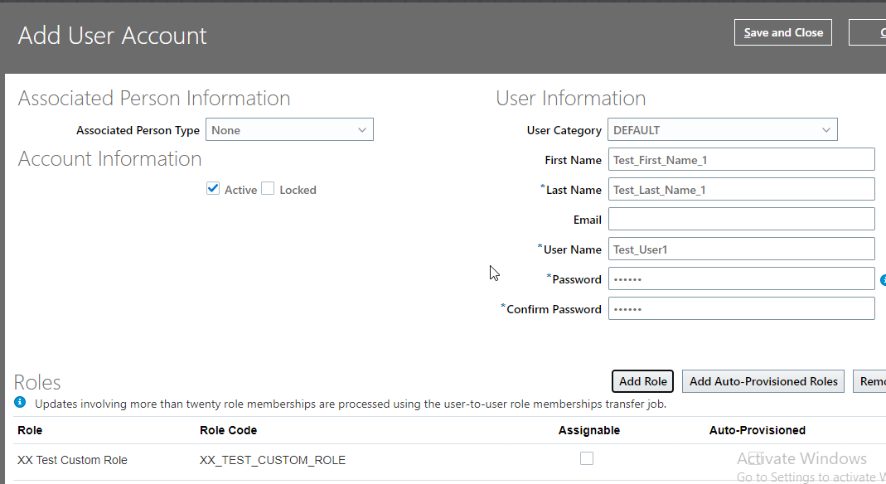
Task: Click the Role Code column header
Action: click(228, 430)
